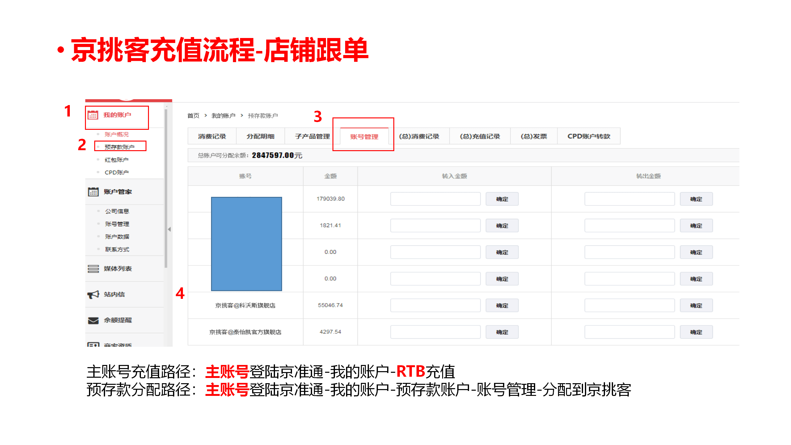Click 转出金额 input in the 179039.80 row
This screenshot has width=791, height=445.
click(x=629, y=199)
